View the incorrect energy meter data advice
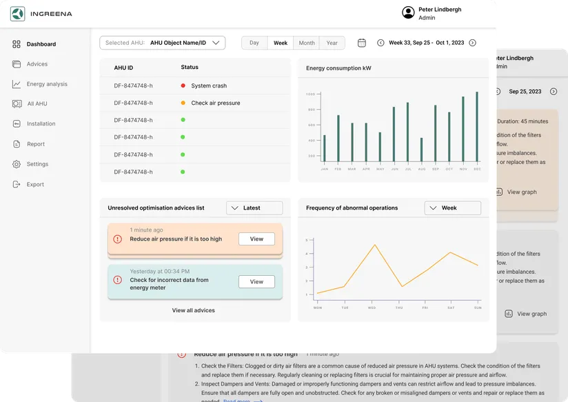Viewport: 568px width, 402px height. click(256, 281)
